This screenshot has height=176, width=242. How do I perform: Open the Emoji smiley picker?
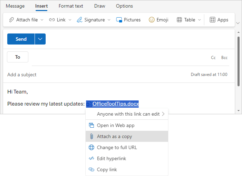(x=151, y=20)
